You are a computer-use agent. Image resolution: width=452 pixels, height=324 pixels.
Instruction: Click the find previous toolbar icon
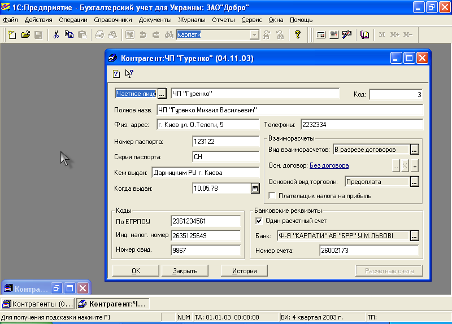pos(280,35)
